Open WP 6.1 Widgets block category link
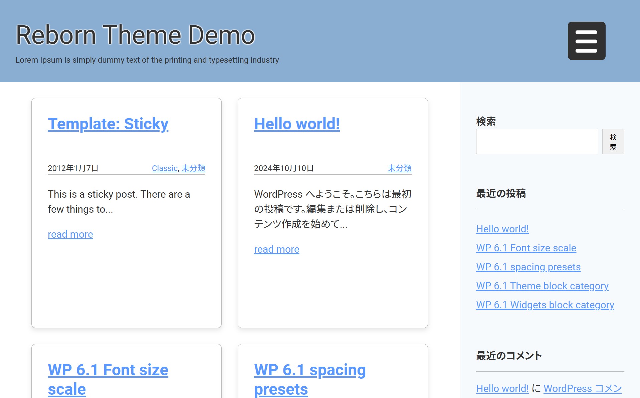 pyautogui.click(x=545, y=305)
